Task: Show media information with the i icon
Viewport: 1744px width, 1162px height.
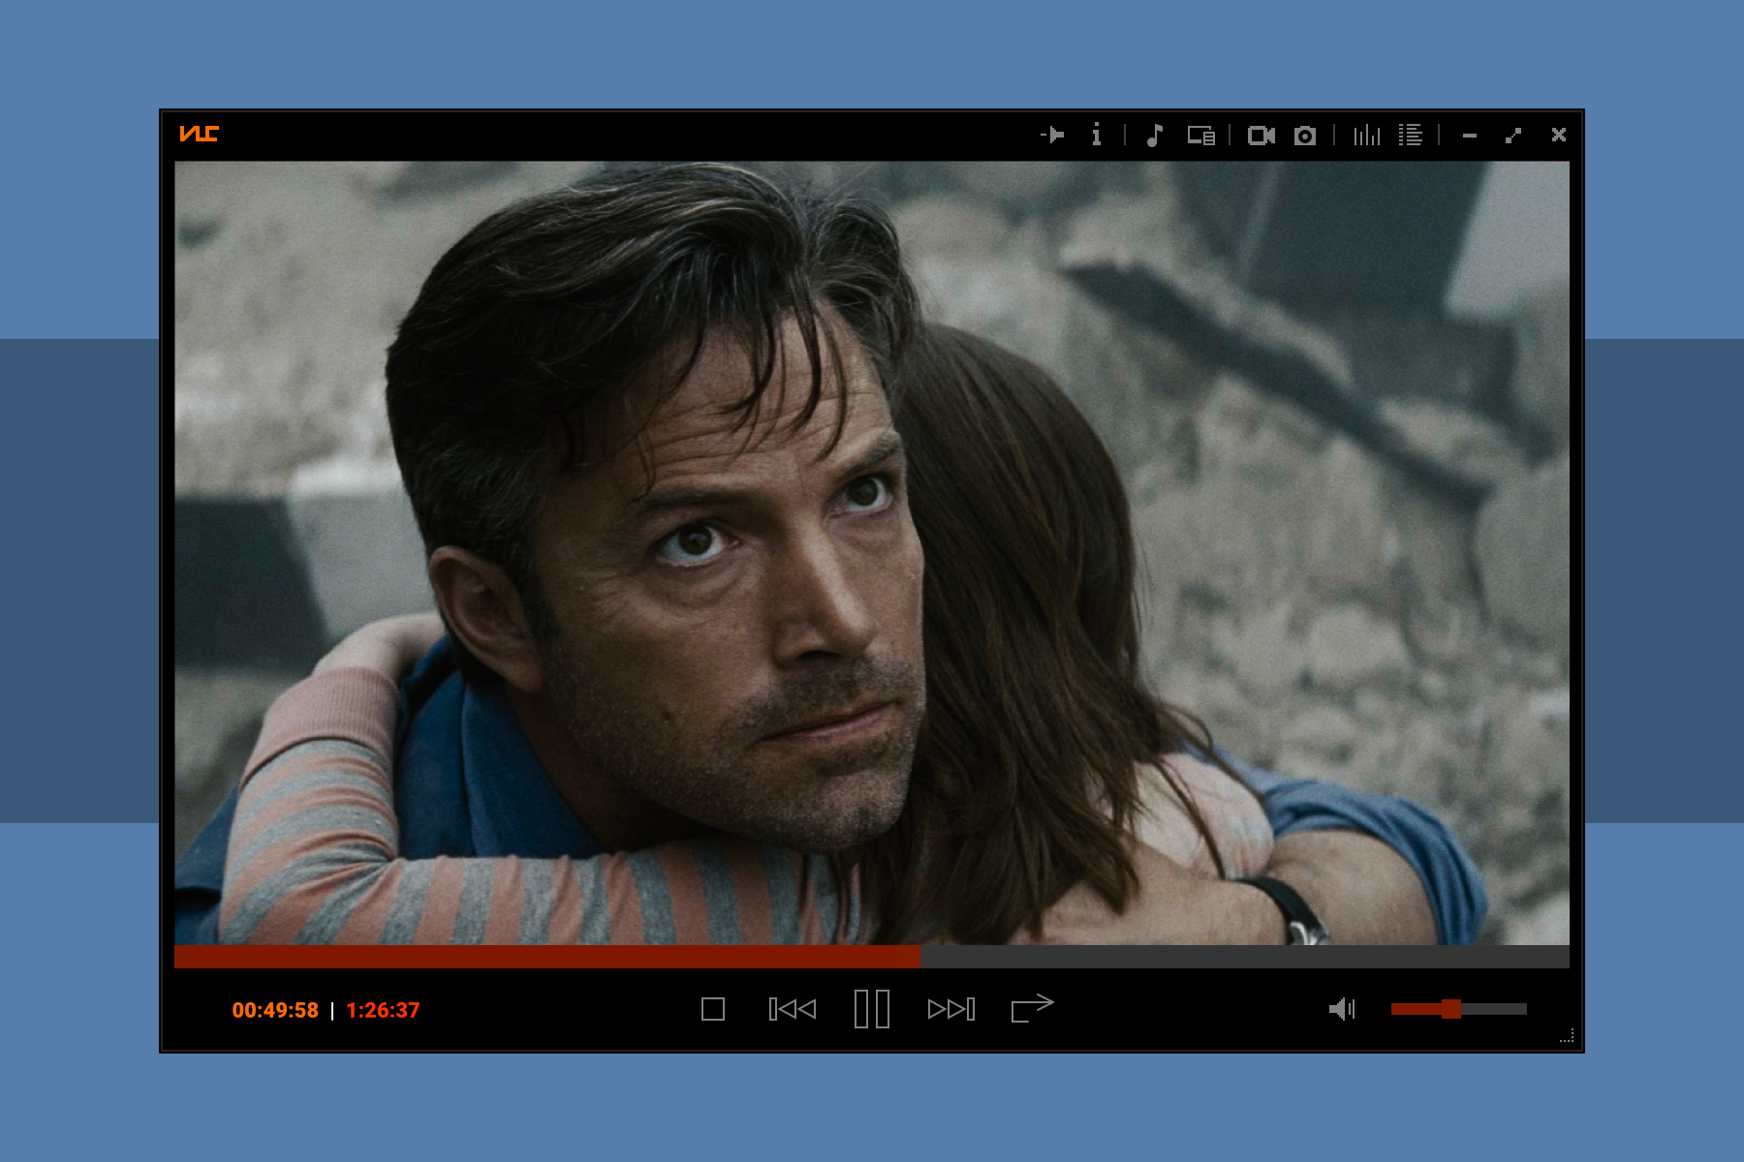Action: pos(1096,135)
